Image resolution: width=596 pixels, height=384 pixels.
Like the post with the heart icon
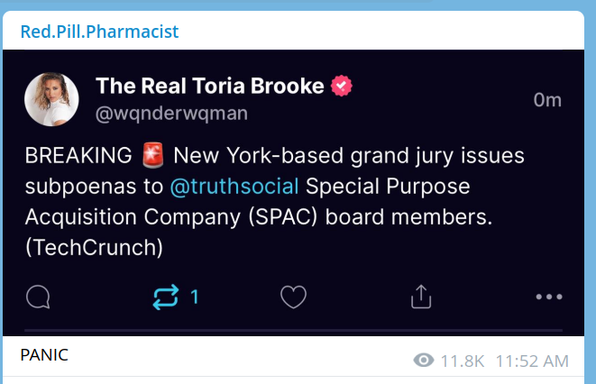[294, 297]
